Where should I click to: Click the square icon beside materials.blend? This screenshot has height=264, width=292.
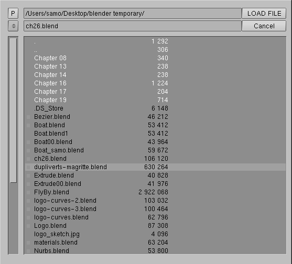[28, 243]
